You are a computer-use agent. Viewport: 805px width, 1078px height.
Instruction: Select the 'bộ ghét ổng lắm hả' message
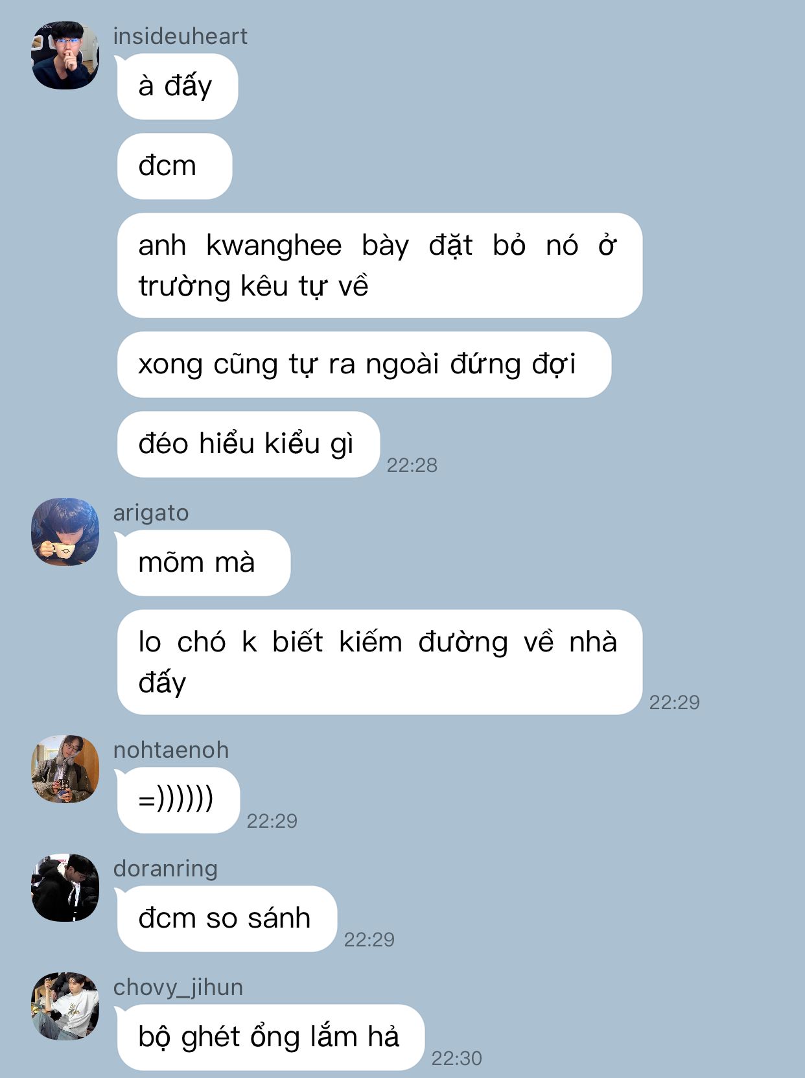pyautogui.click(x=271, y=1037)
